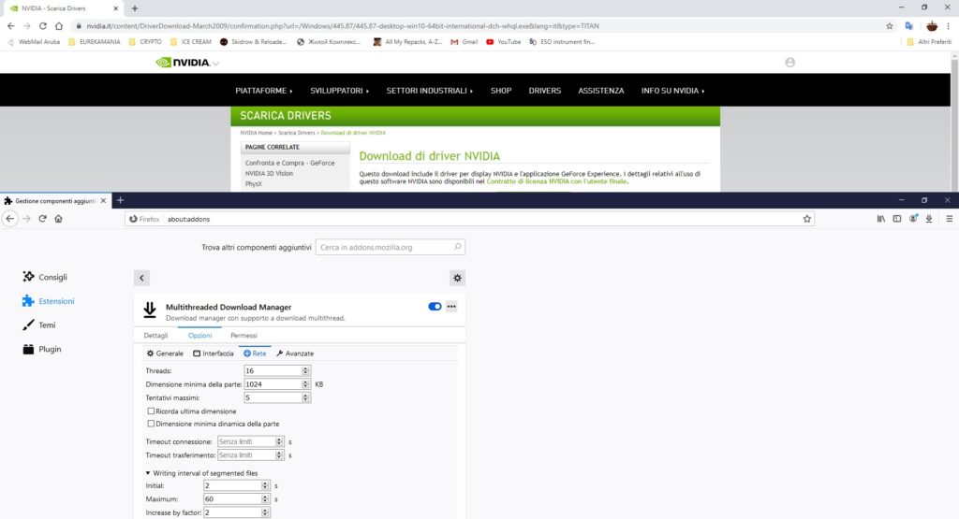Open Avanzate options tab
959x519 pixels.
pos(295,353)
